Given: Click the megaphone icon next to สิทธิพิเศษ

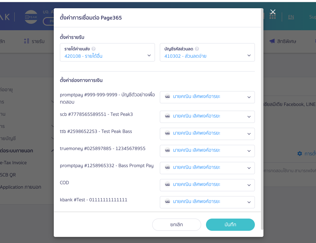Looking at the screenshot, I should pyautogui.click(x=272, y=41).
